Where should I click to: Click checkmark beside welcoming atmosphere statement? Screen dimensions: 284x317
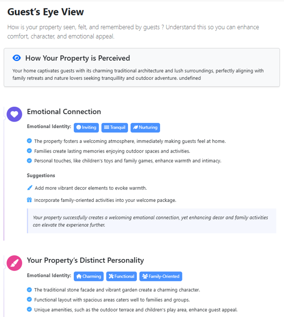[x=29, y=141]
